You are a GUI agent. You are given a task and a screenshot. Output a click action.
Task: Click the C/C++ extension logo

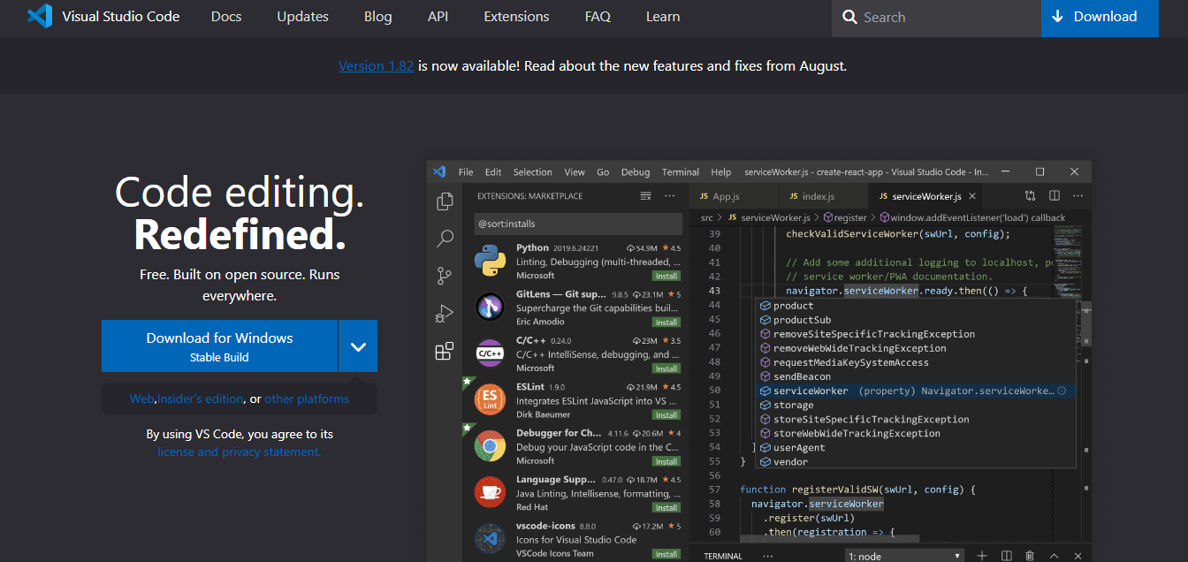(490, 353)
